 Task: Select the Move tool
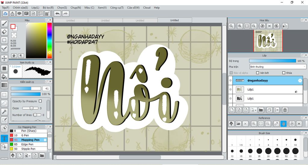pos(4,58)
